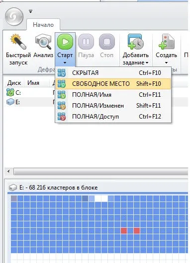Launch Быстрый запуск wizard
Screen dimensions: 190x263
coord(18,50)
